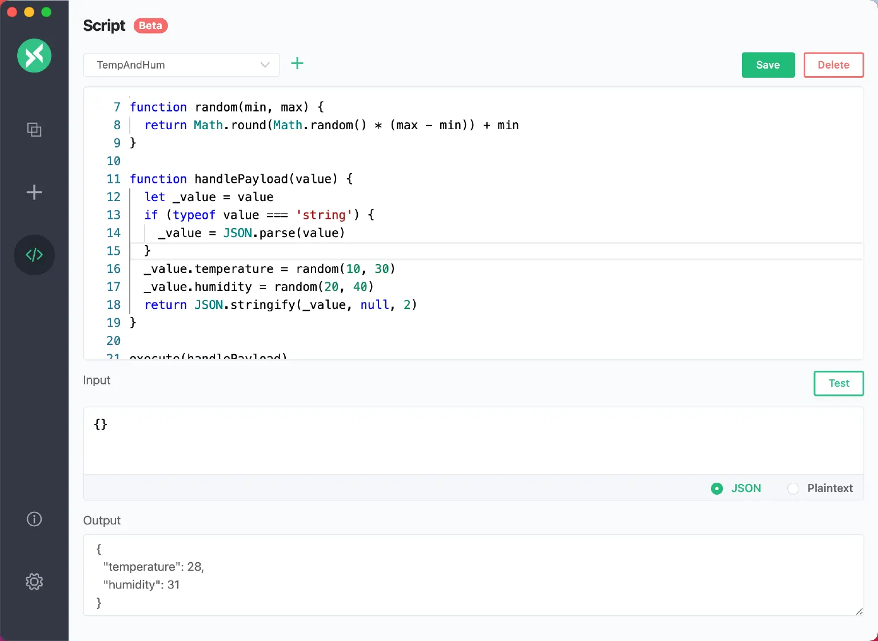Click inside the Input text area
Image resolution: width=878 pixels, height=641 pixels.
pos(473,440)
